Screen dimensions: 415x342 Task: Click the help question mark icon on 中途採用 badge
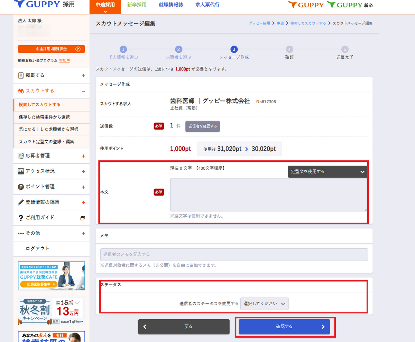click(x=78, y=49)
